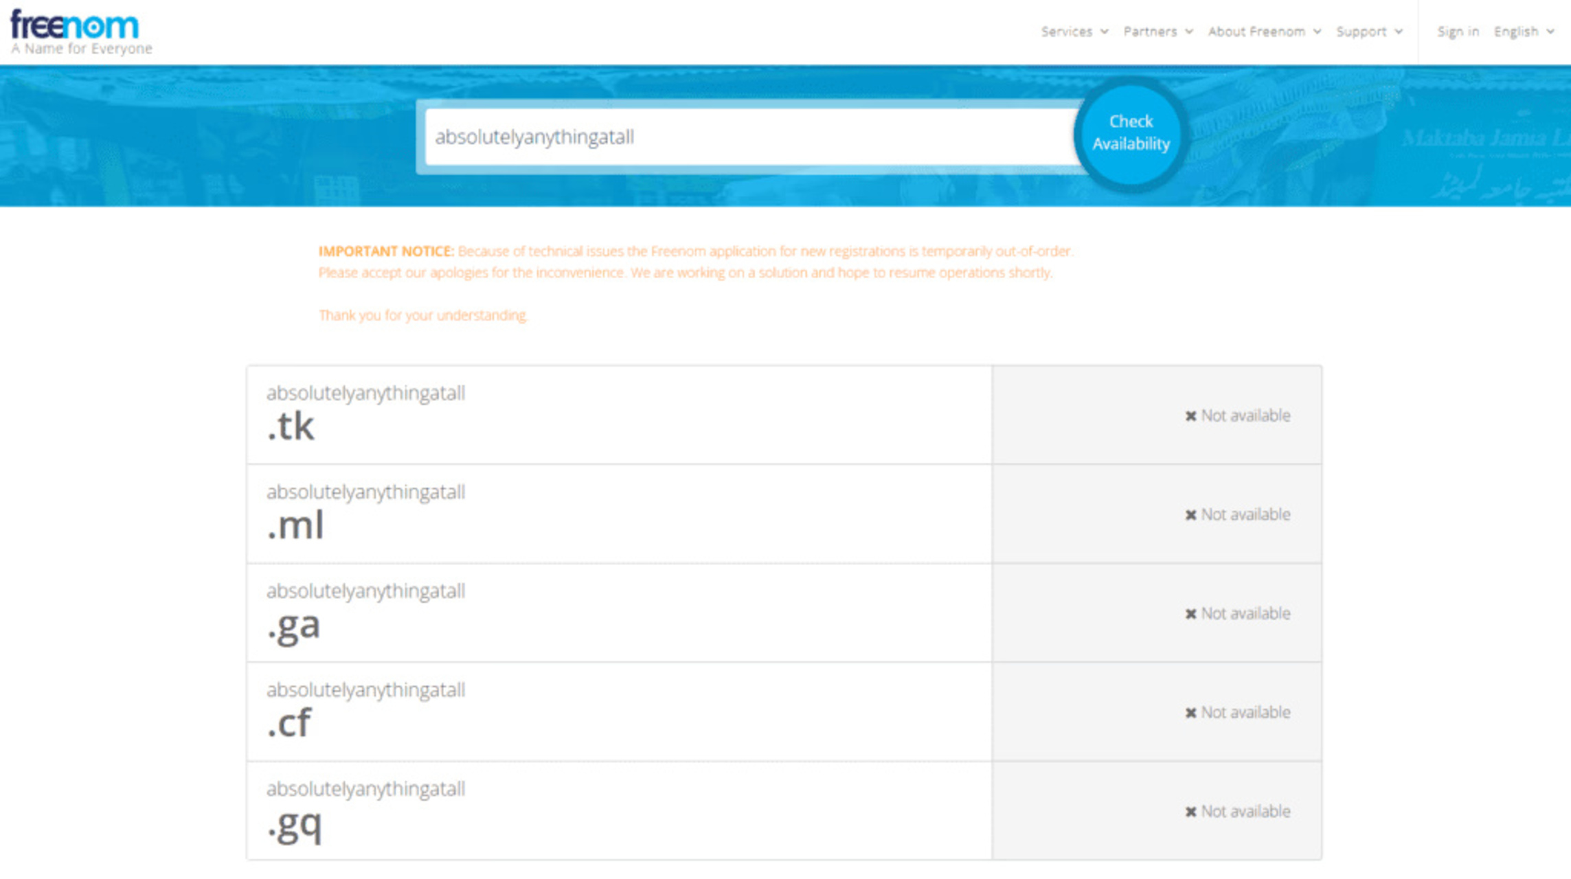Select the absolutelyanythingatall .tk result row
Screen dimensions: 1571x879
point(784,415)
